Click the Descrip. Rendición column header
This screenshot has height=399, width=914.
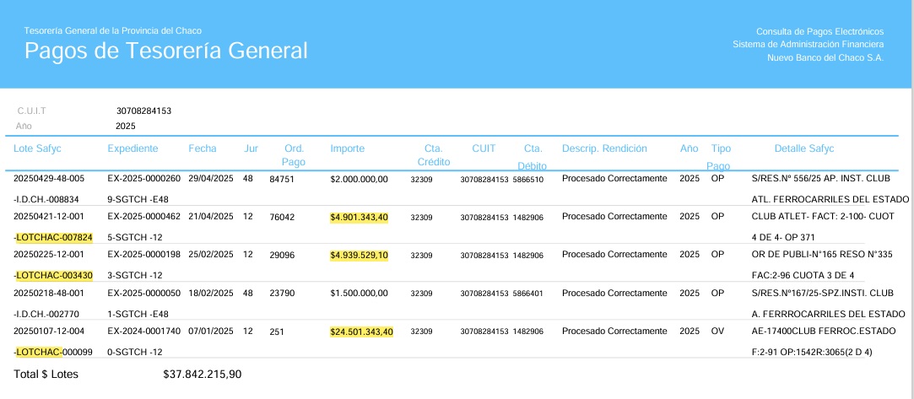coord(604,148)
